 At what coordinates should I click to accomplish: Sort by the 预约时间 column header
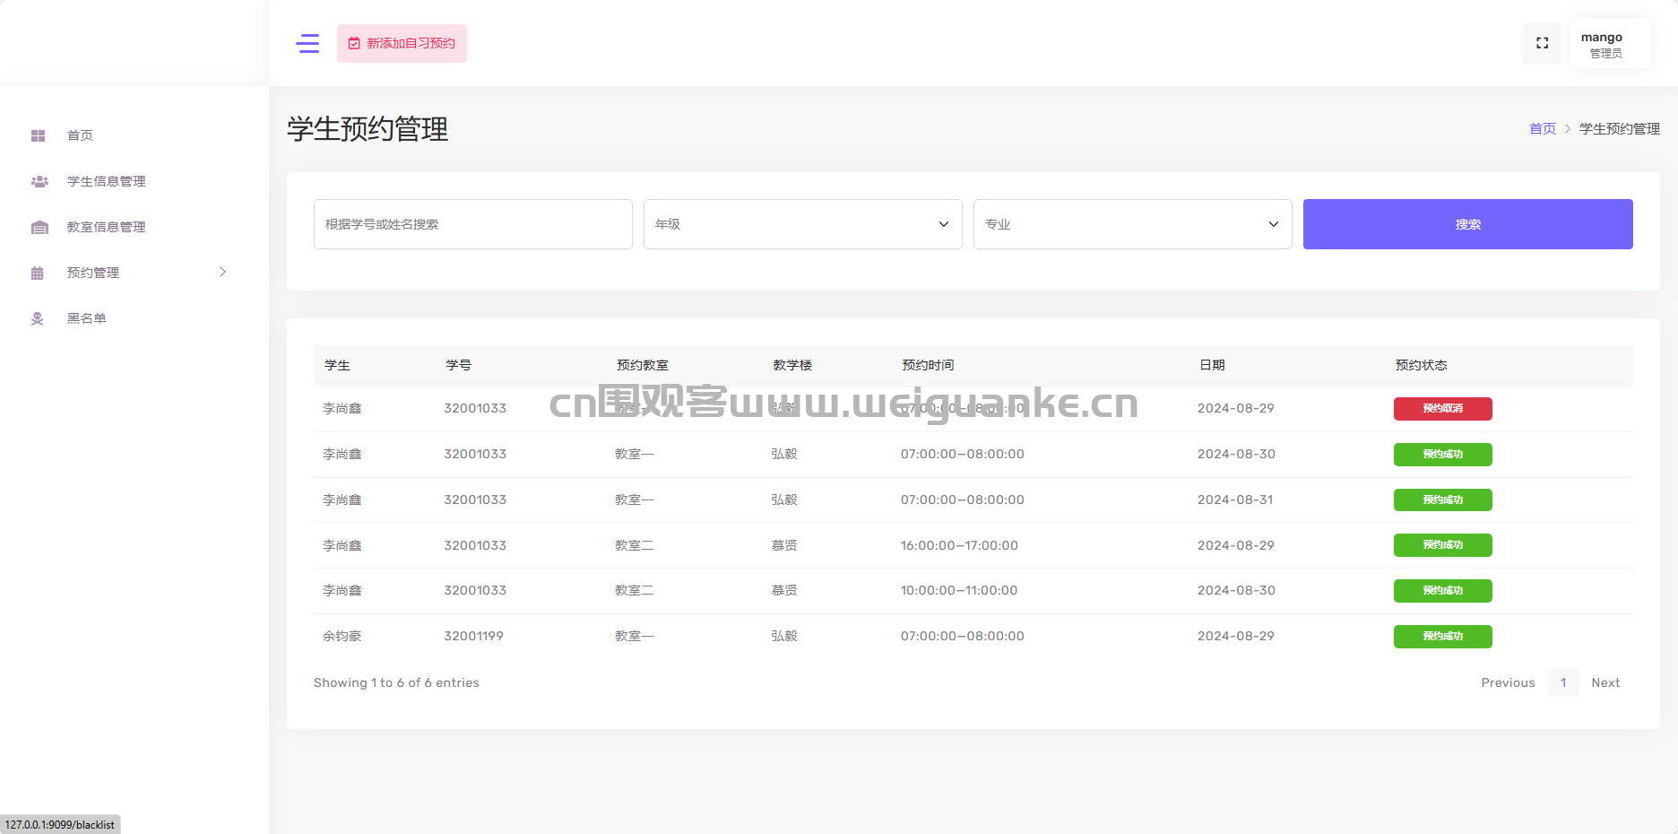coord(928,365)
